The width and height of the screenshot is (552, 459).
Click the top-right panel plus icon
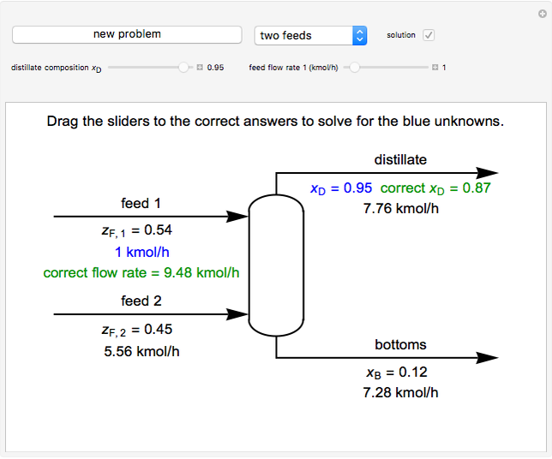[543, 12]
